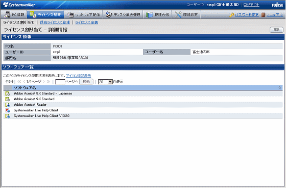Click the ソフトウェア配信 monitor icon
The width and height of the screenshot is (286, 188).
pyautogui.click(x=70, y=15)
